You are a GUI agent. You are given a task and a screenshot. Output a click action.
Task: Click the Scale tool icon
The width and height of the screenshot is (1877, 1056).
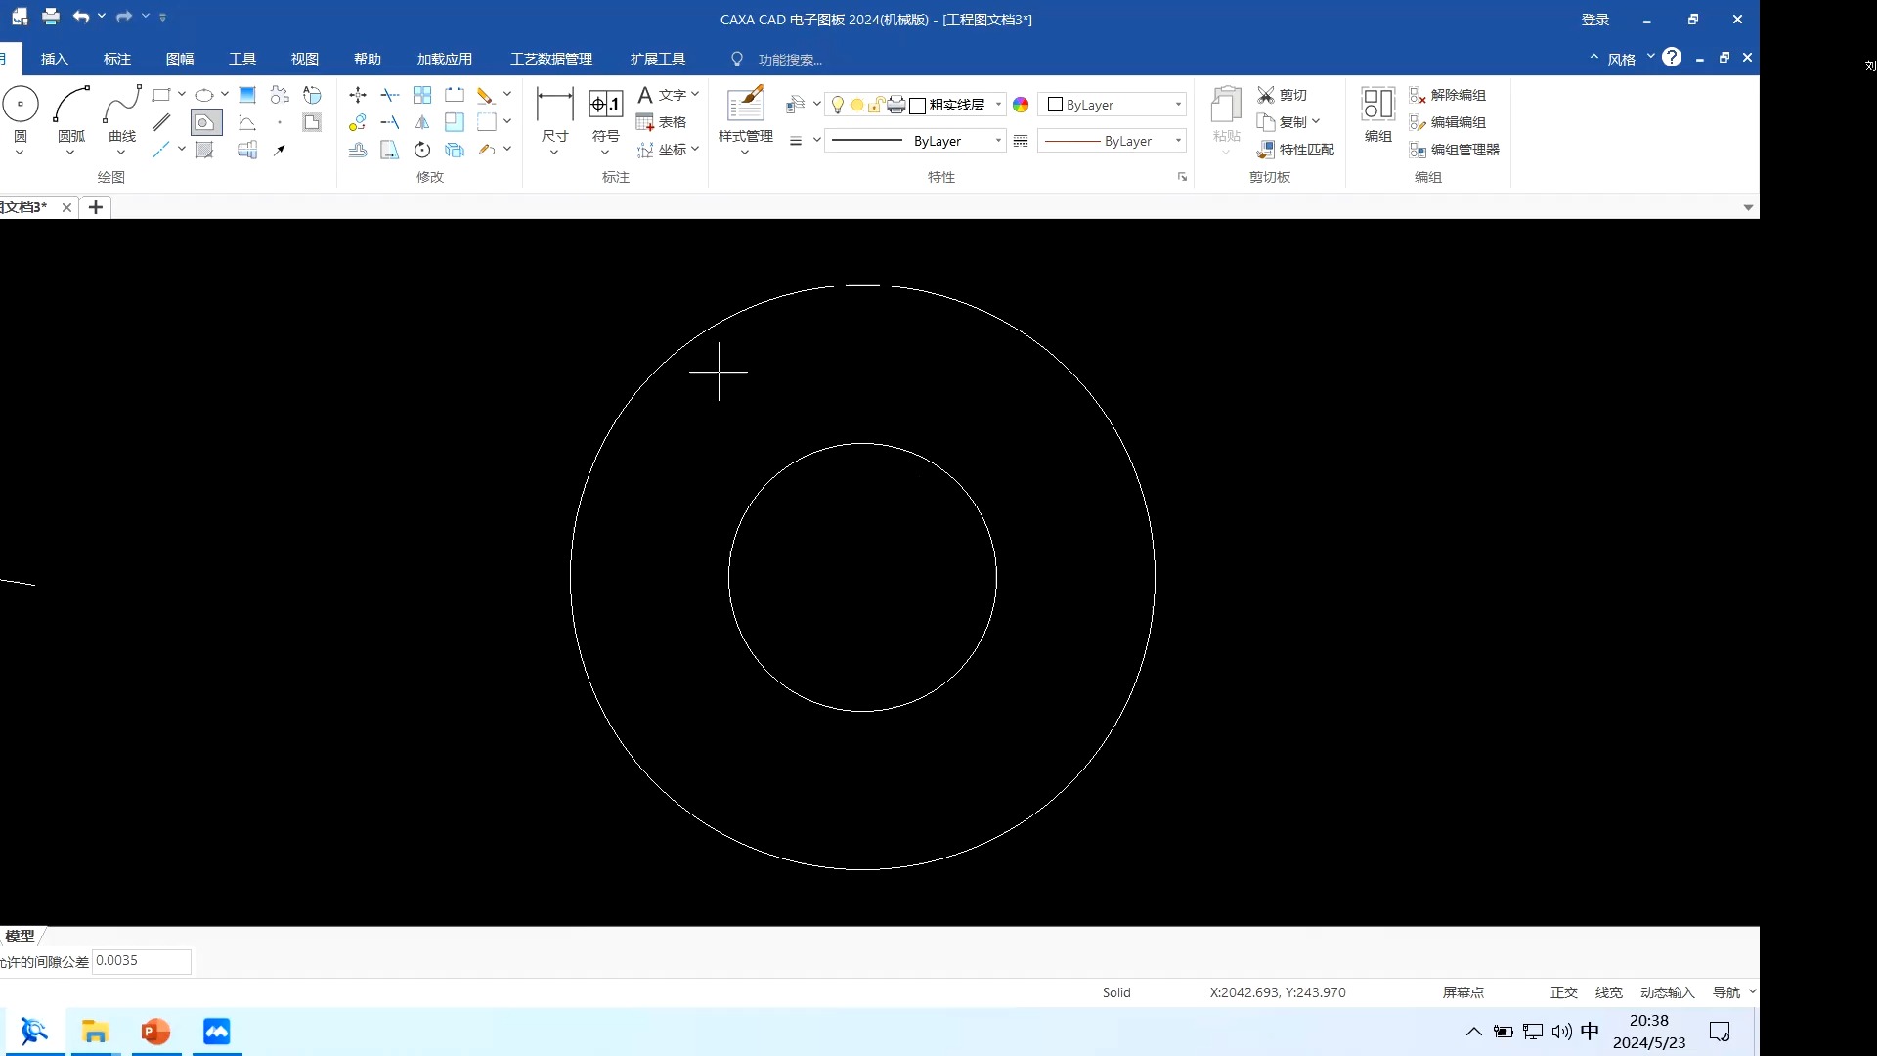(x=455, y=122)
